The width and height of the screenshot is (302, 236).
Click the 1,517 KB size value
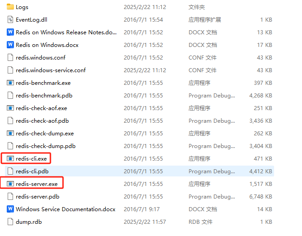pos(261,184)
